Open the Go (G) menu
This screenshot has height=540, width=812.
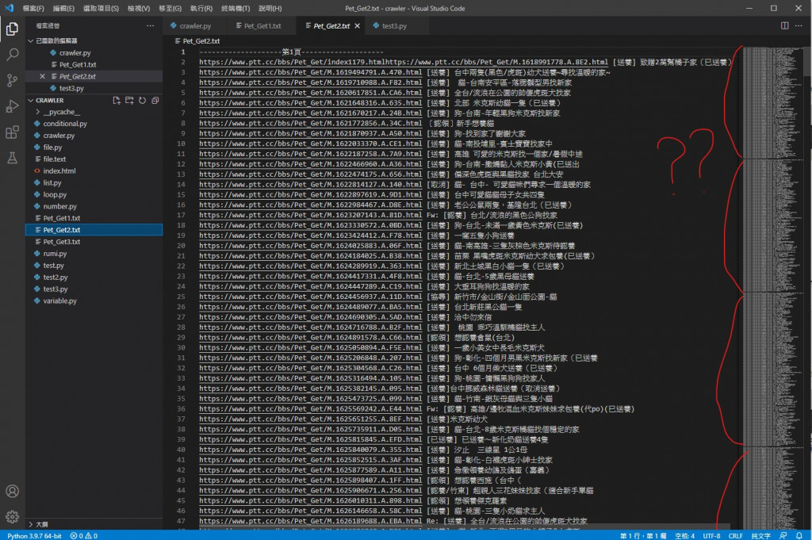(x=170, y=8)
